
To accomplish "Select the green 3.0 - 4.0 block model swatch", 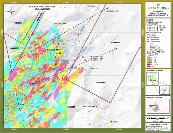I will 148,59.
